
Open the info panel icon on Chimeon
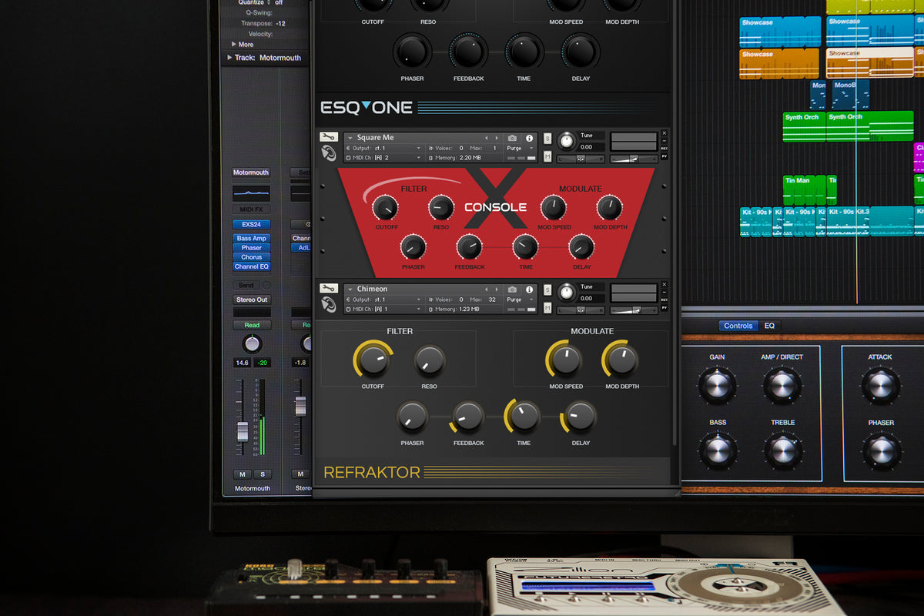(x=530, y=289)
